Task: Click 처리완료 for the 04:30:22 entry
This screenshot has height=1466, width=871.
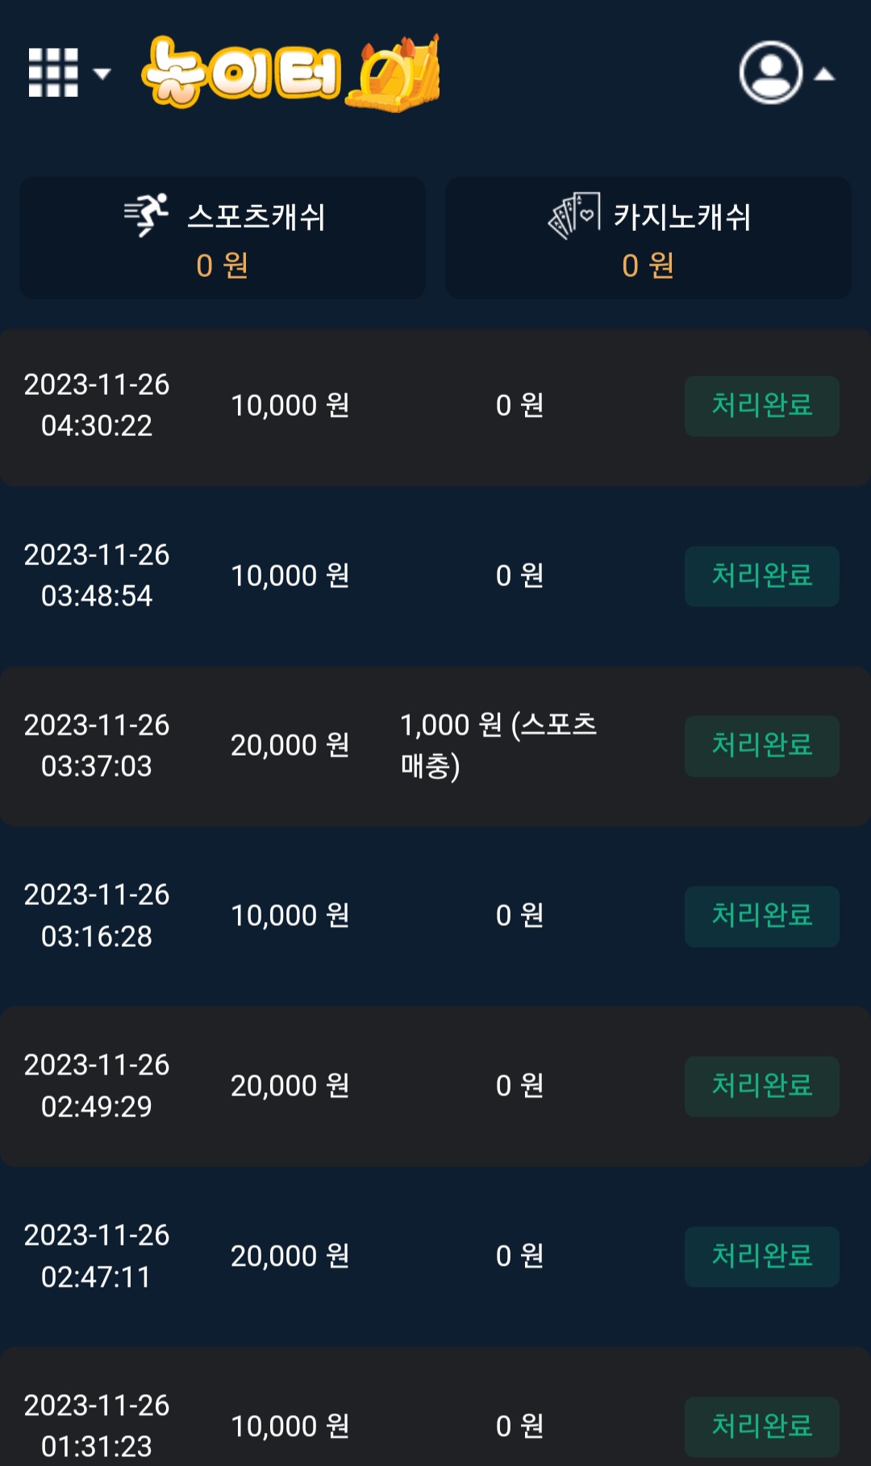Action: [761, 405]
